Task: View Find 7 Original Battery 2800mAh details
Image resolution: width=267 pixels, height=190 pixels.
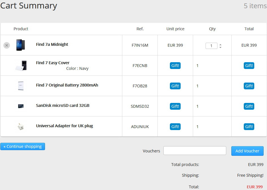Action: pos(67,85)
